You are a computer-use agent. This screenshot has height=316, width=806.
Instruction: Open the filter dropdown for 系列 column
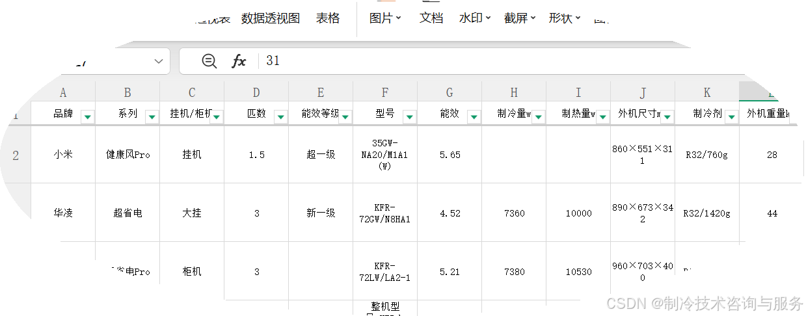click(x=152, y=116)
